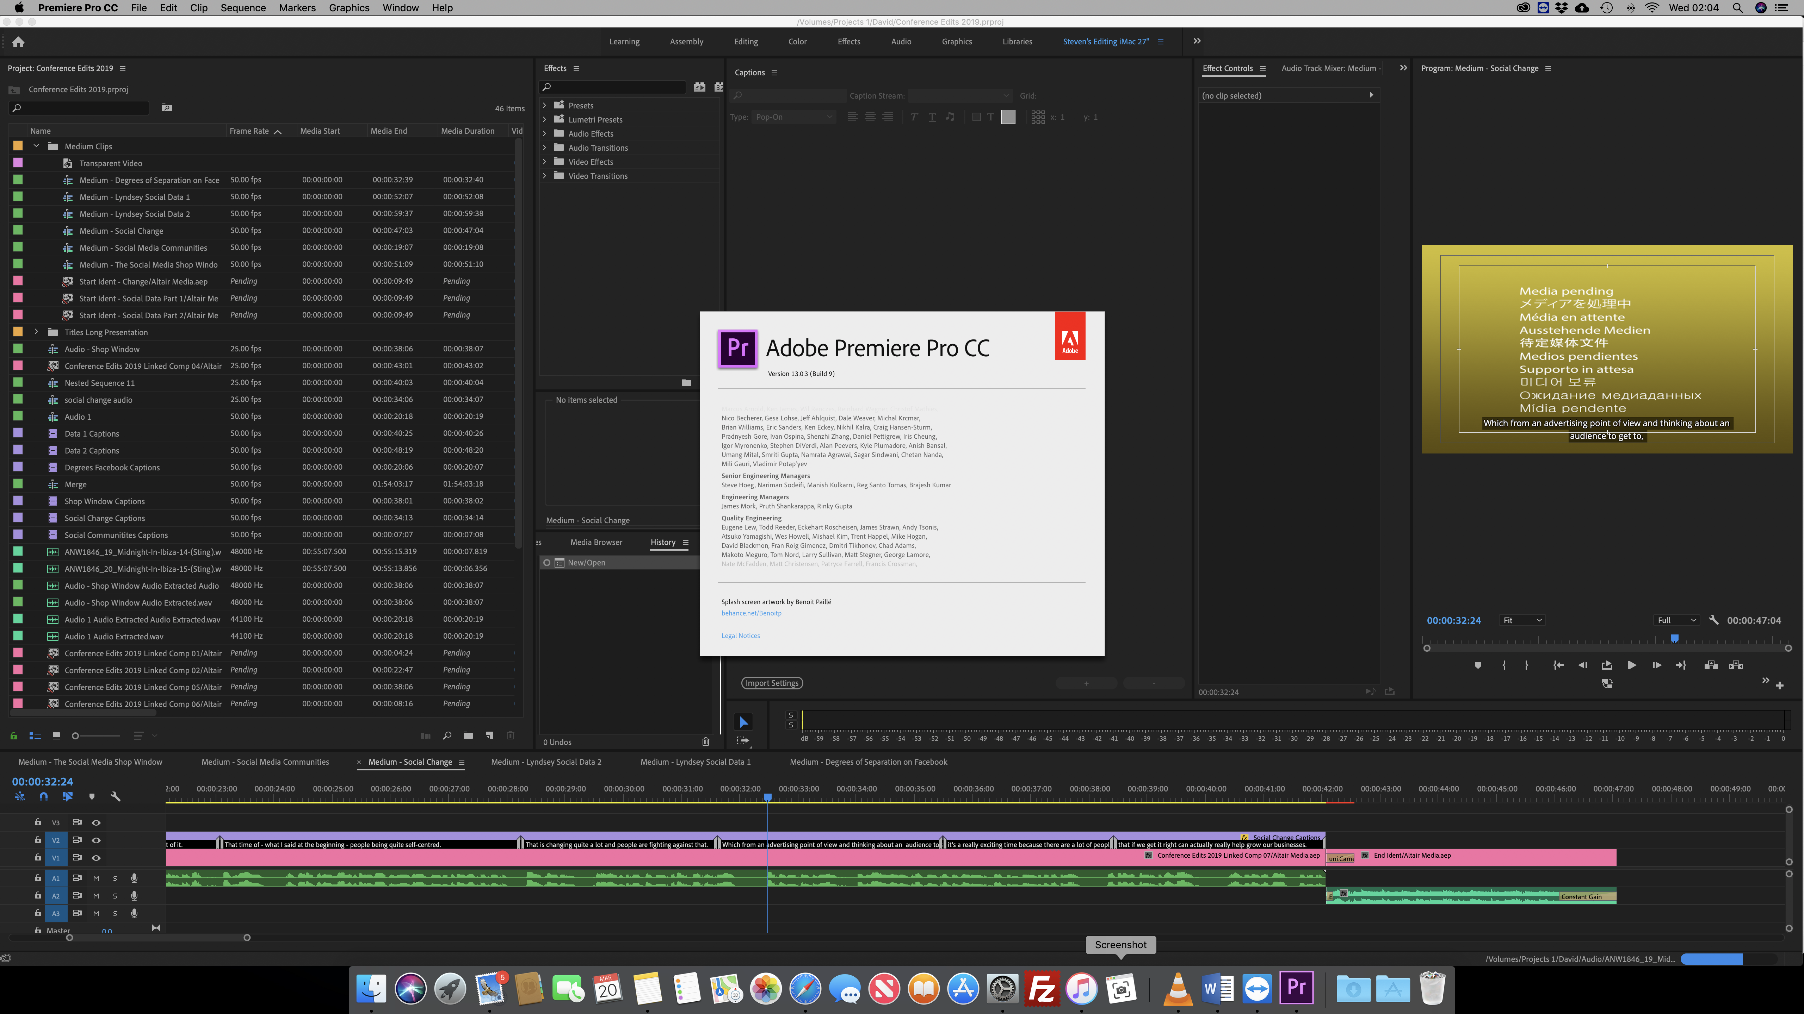Expand Titles Long Presentation bin
Screen dimensions: 1804x1014
tap(36, 332)
